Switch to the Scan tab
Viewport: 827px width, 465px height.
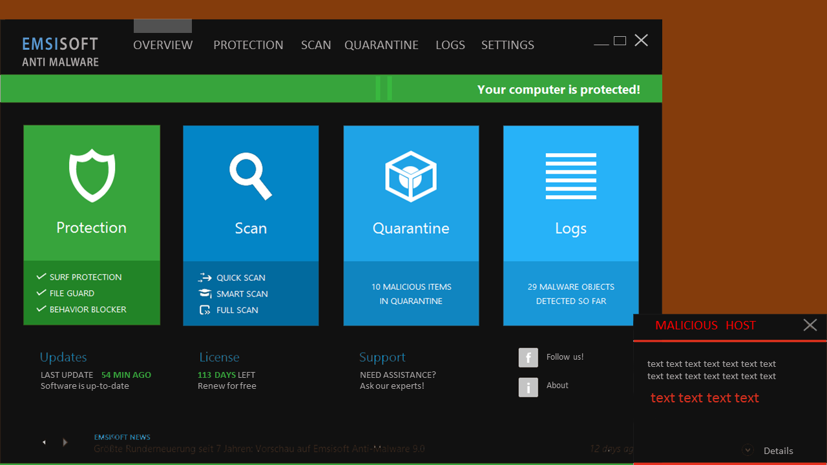point(316,45)
